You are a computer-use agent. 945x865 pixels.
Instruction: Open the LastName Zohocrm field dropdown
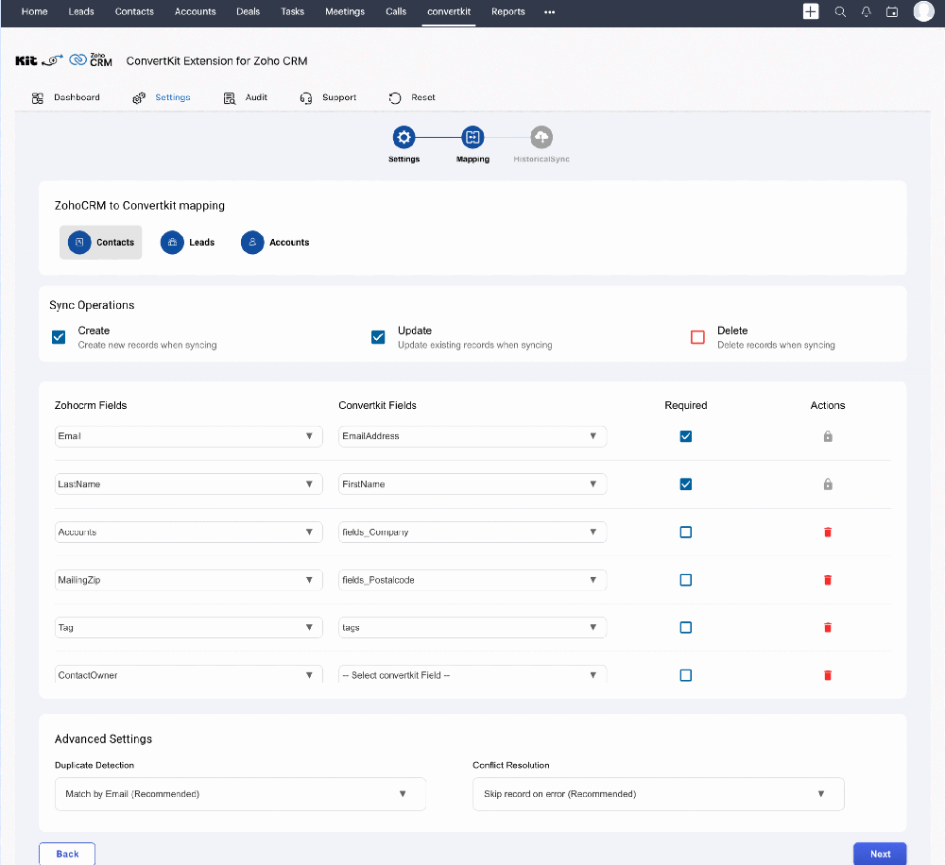click(x=189, y=483)
